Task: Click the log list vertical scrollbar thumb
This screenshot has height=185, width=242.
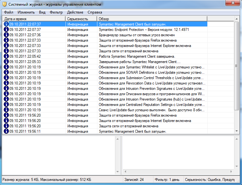Action: click(x=236, y=66)
